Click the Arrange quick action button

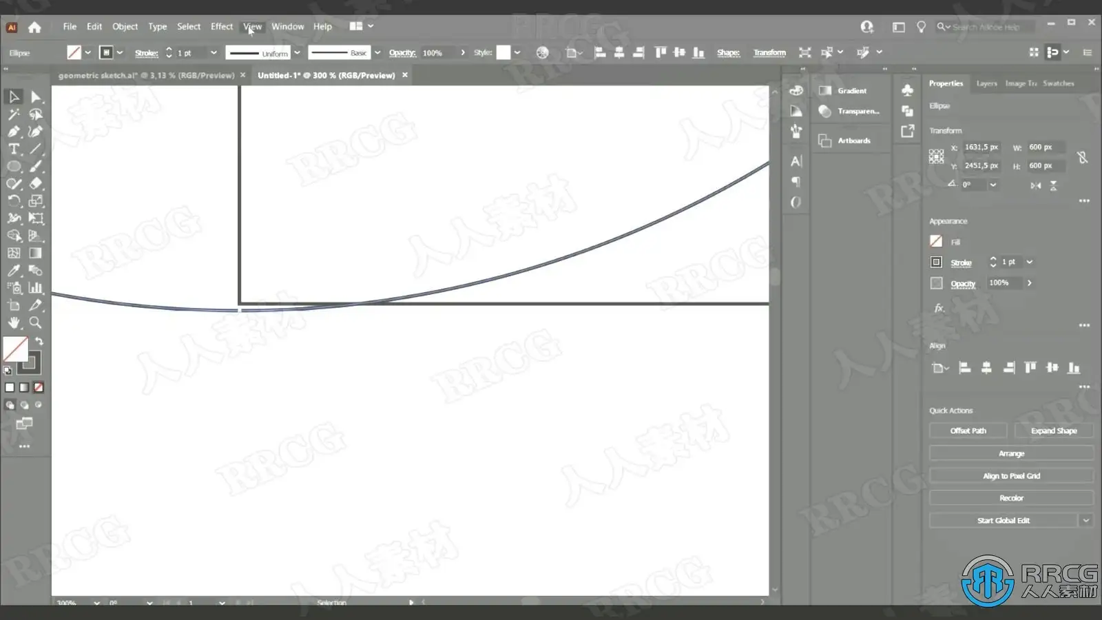[1011, 453]
